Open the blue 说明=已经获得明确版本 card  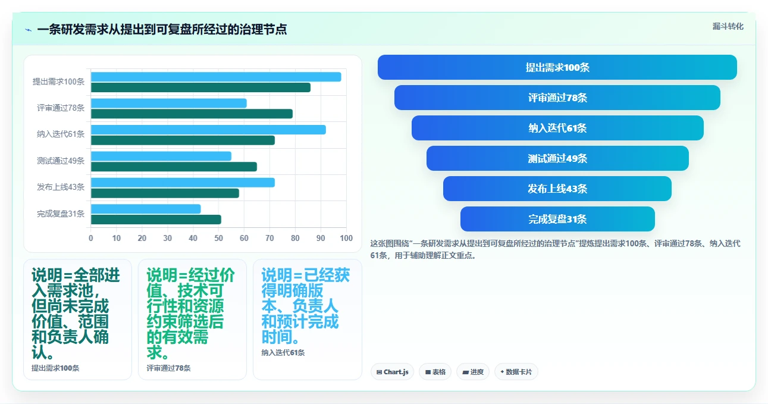[x=307, y=320]
